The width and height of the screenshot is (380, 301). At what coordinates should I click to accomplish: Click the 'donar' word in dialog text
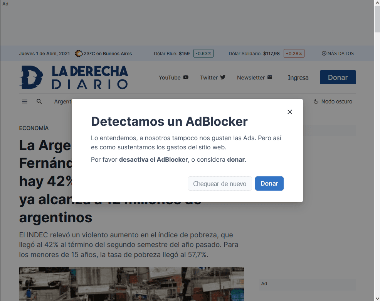click(236, 159)
